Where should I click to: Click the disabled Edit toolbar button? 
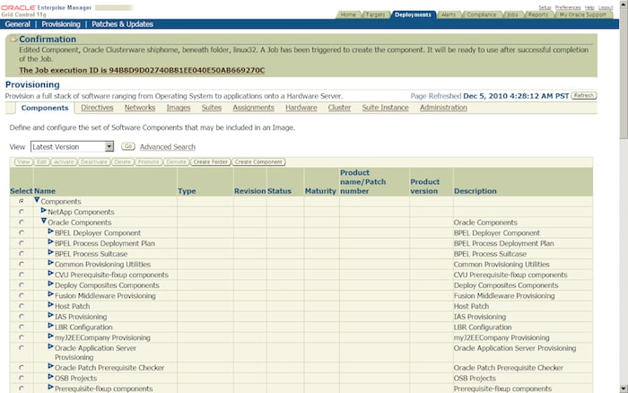pyautogui.click(x=41, y=162)
